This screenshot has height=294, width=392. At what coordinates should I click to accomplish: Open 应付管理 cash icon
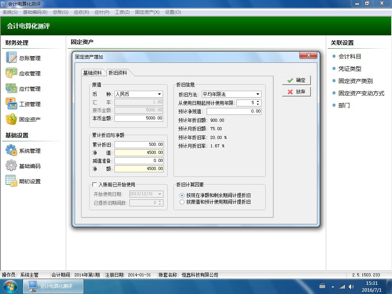pos(11,88)
